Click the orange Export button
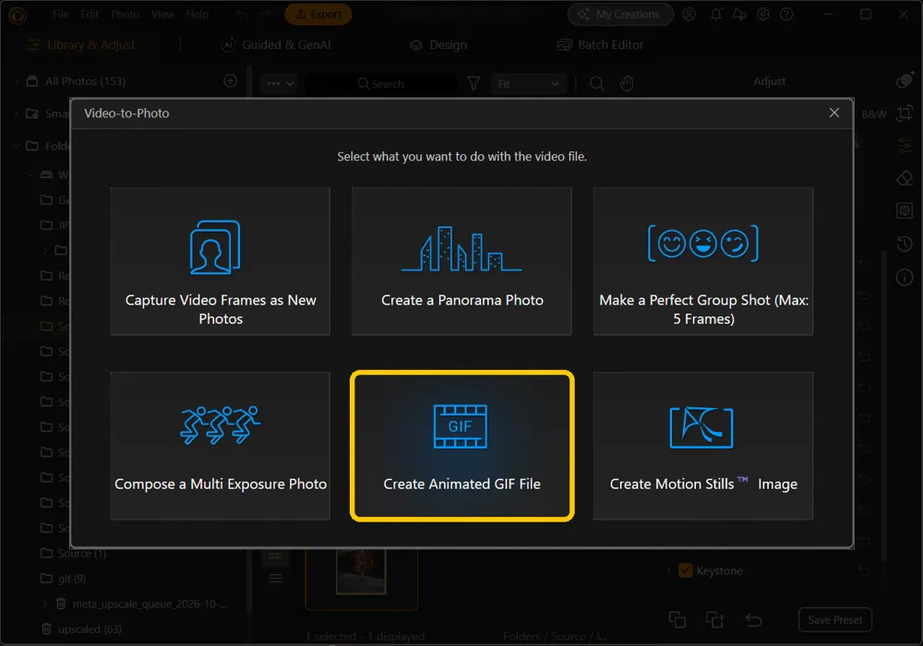The width and height of the screenshot is (923, 646). (318, 14)
